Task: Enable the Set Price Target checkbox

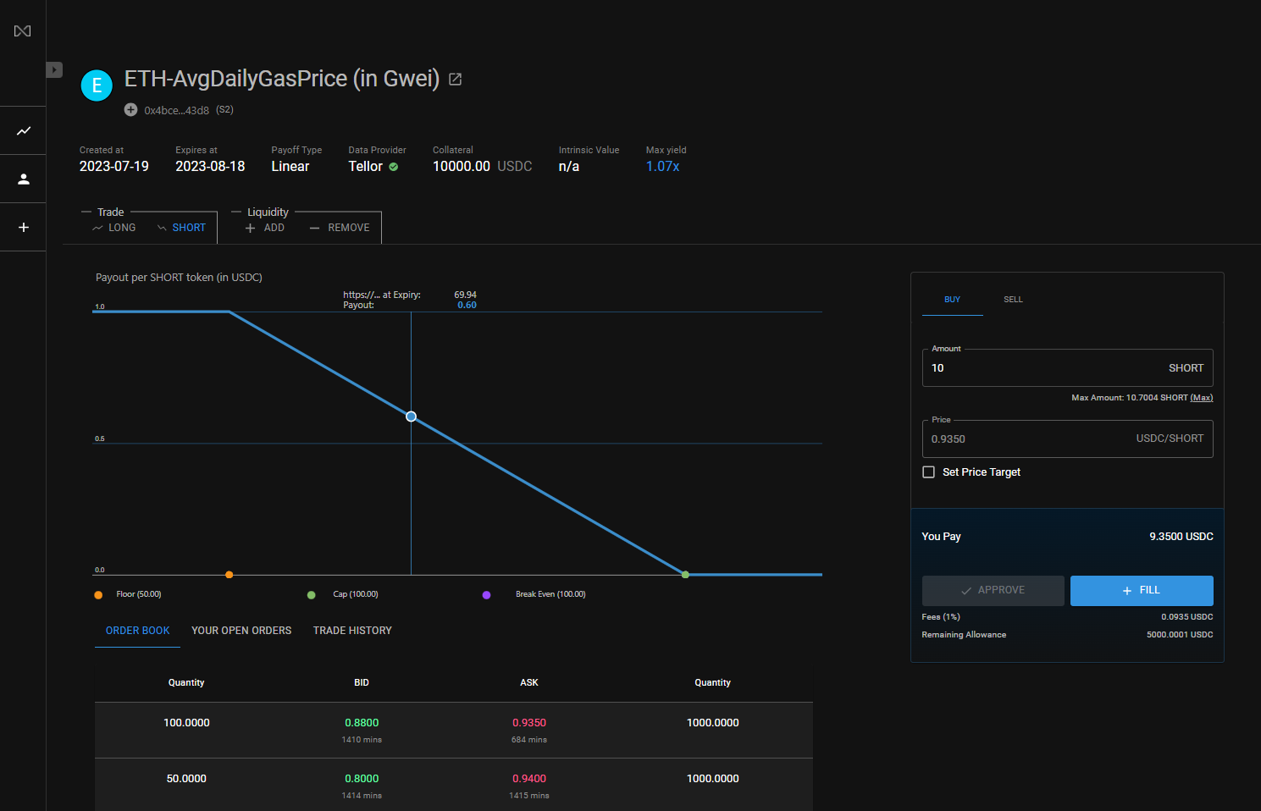Action: (929, 472)
